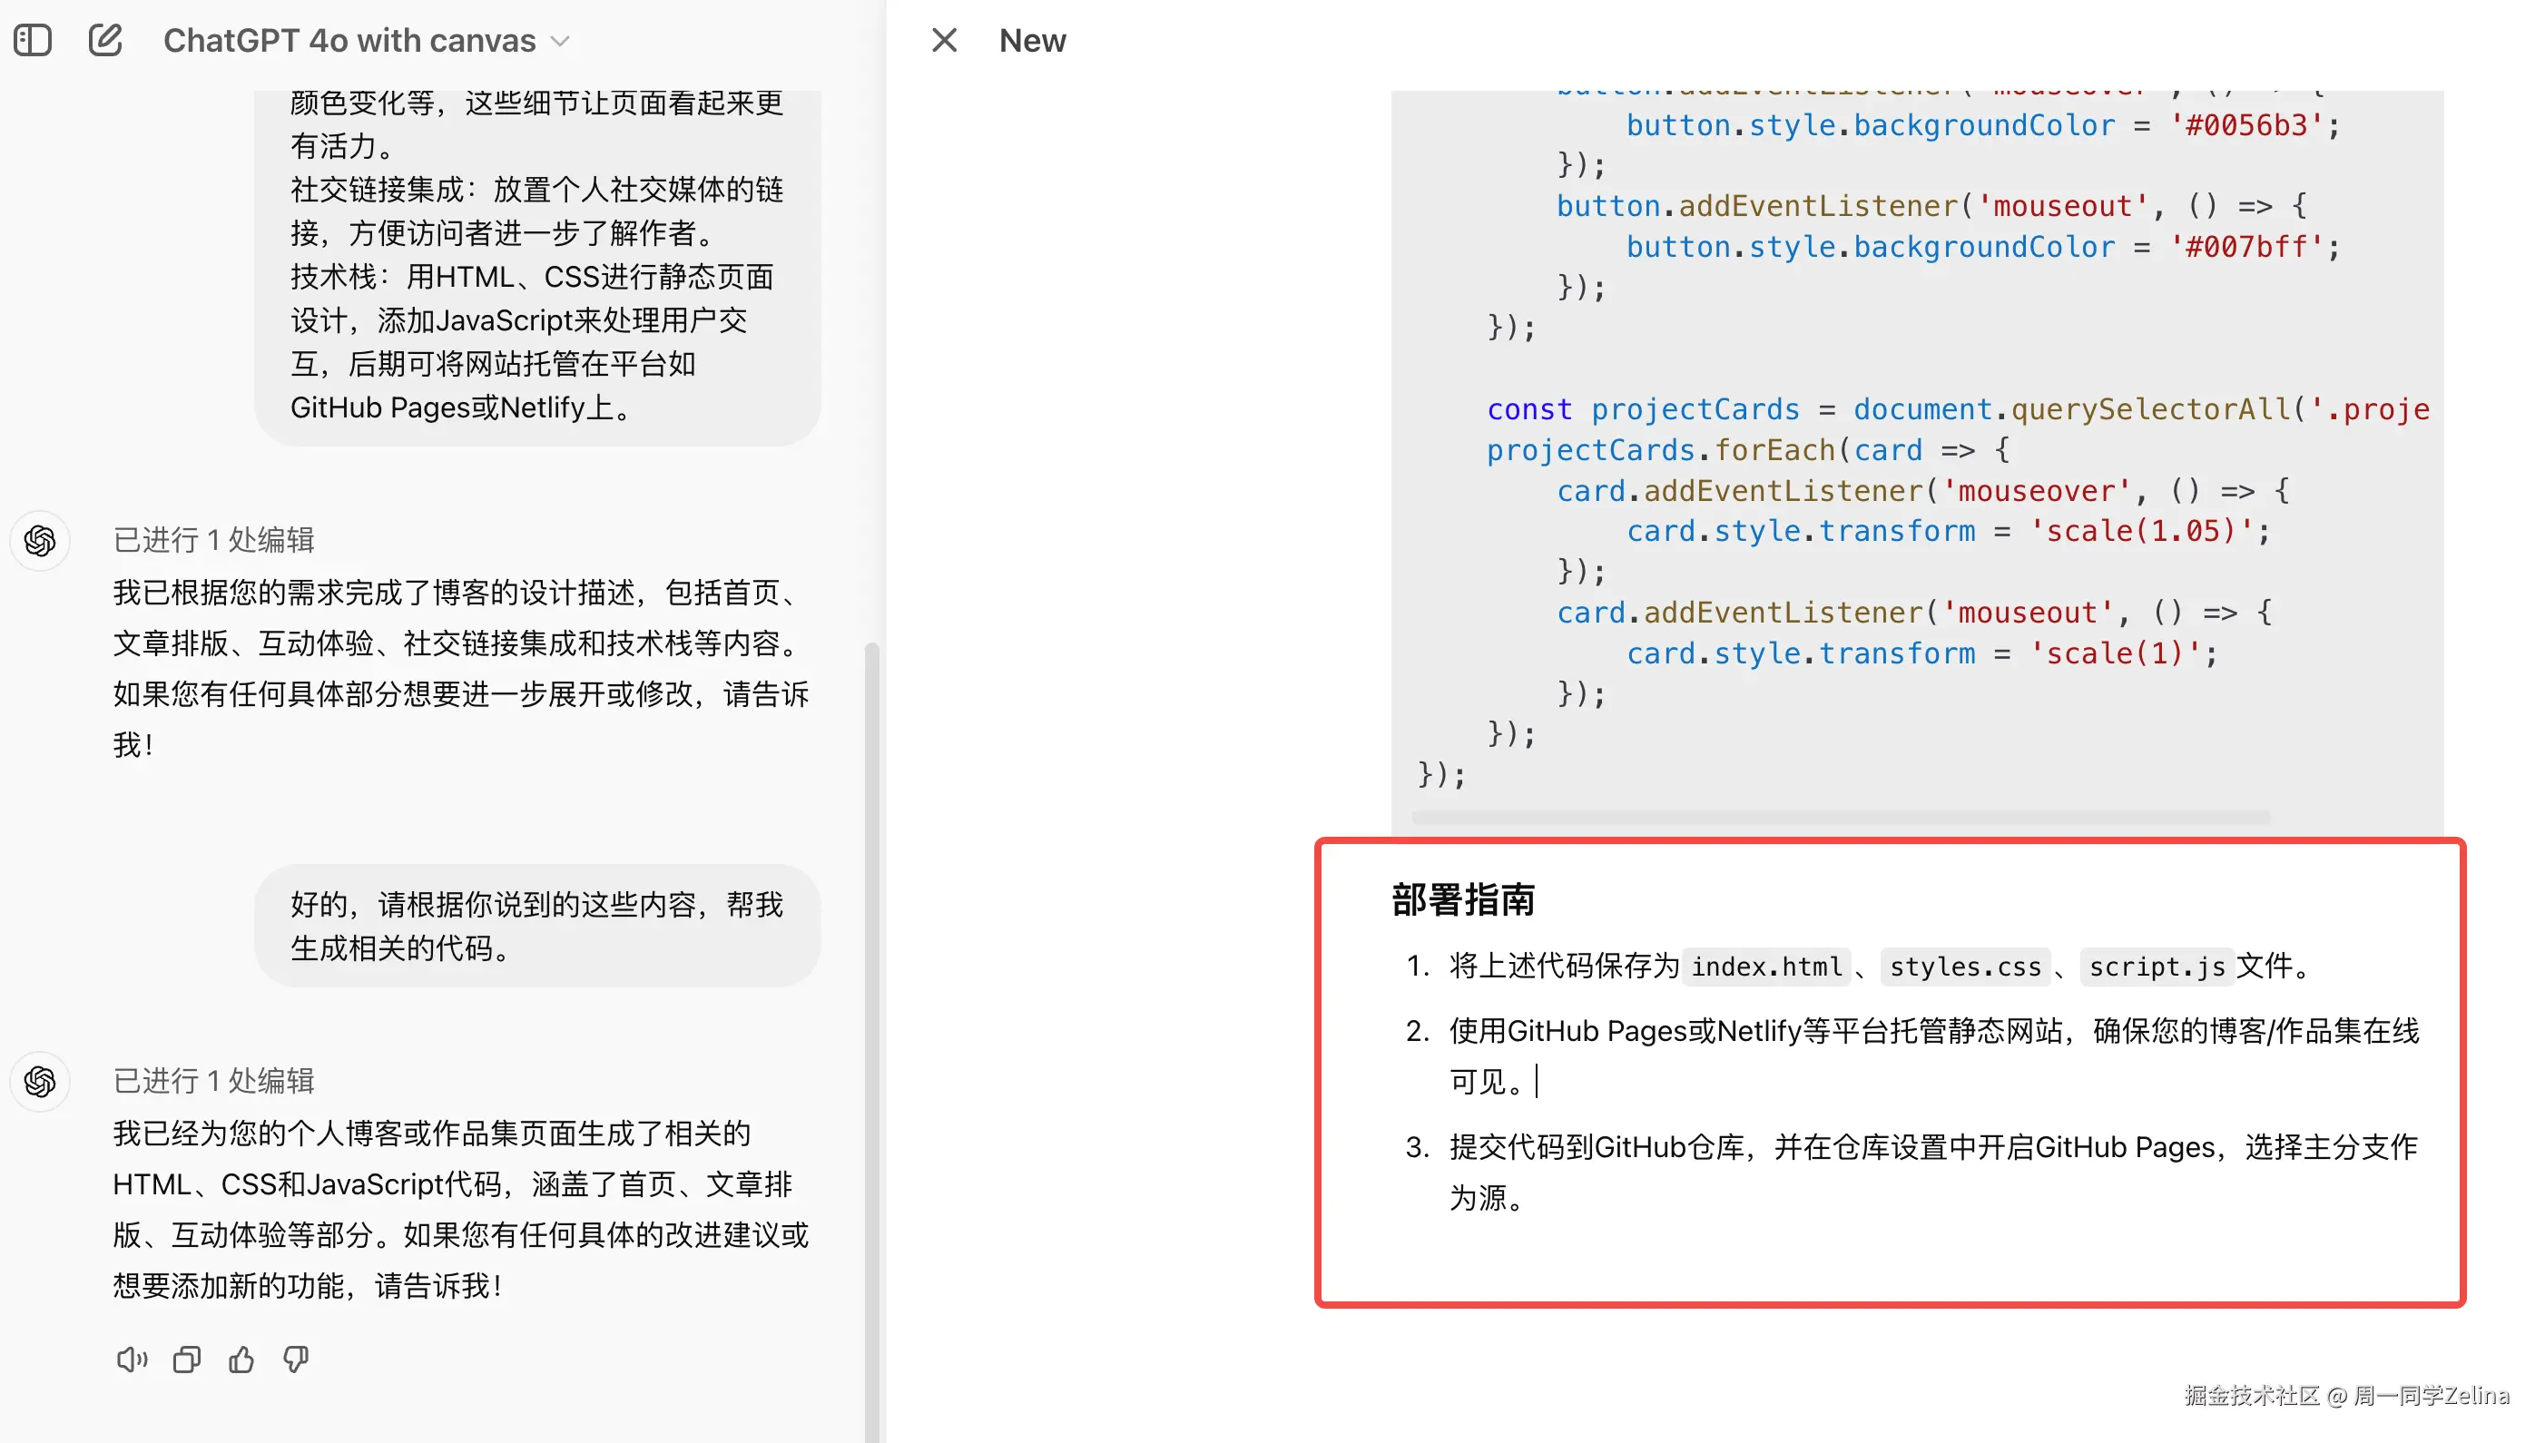The height and width of the screenshot is (1443, 2545).
Task: Open the first "已进行 1 处编辑" label
Action: [213, 539]
